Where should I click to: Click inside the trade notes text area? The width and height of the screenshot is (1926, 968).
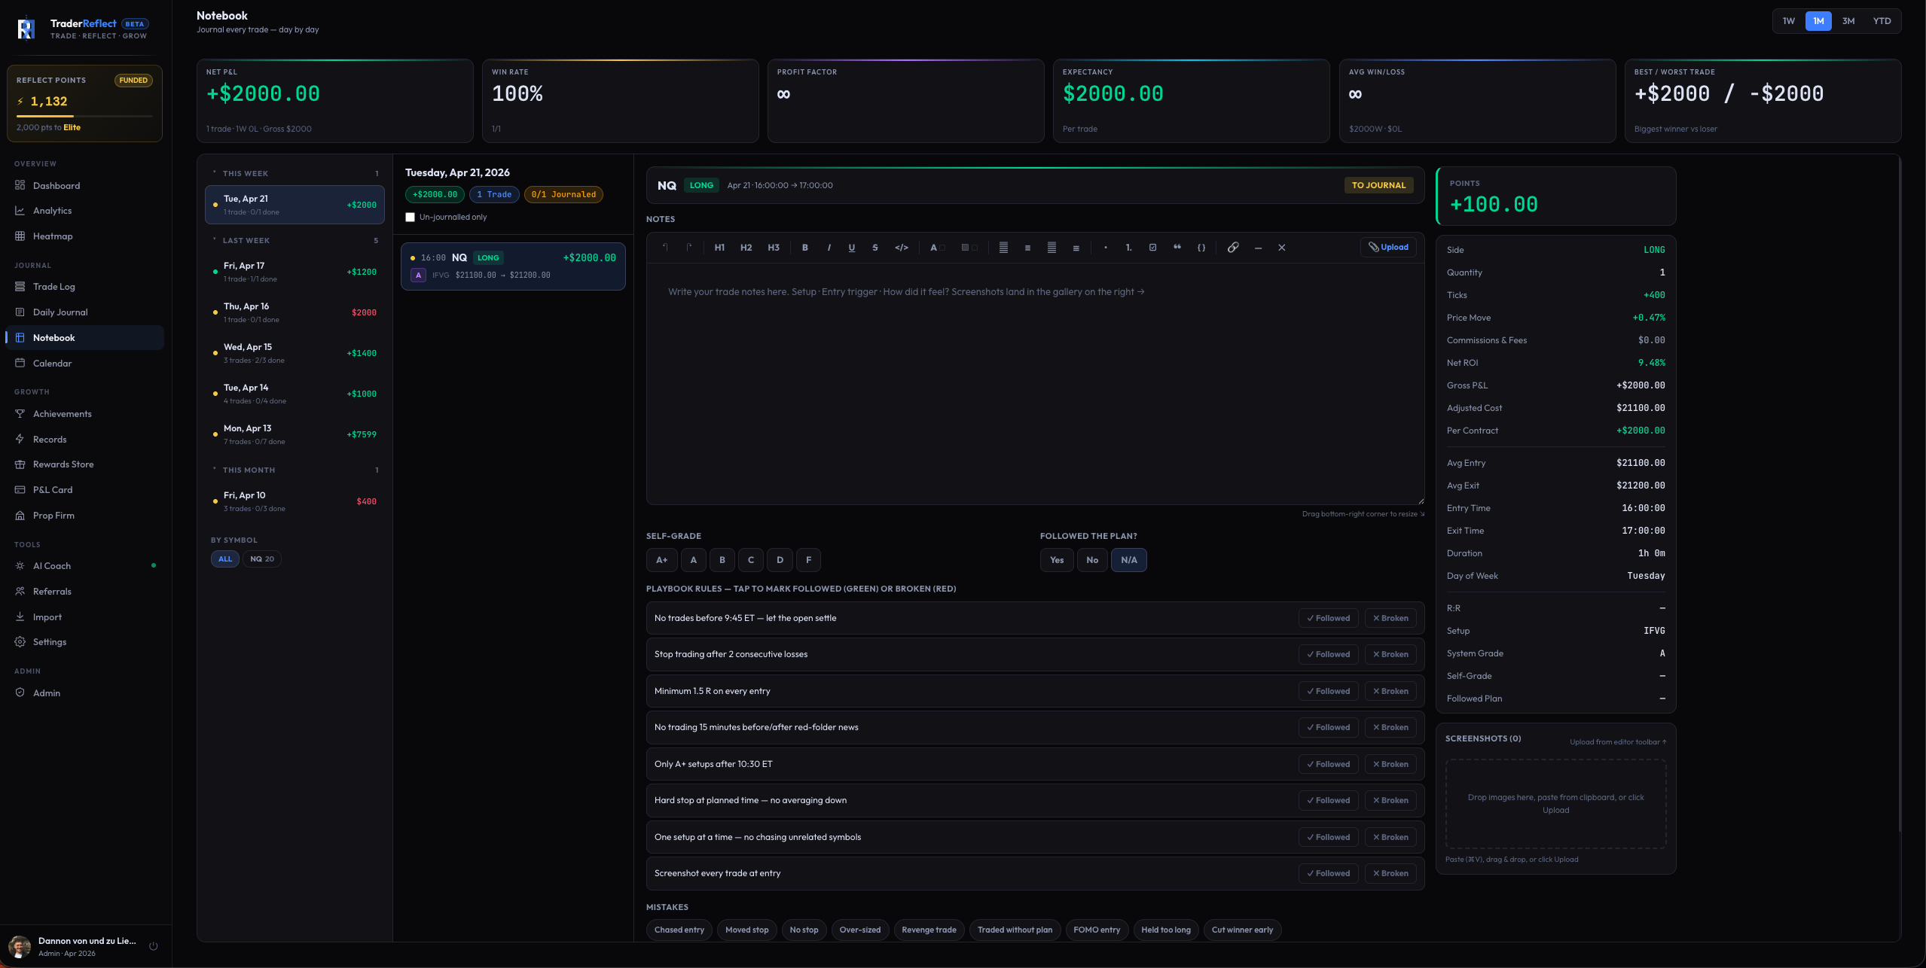coord(1035,384)
